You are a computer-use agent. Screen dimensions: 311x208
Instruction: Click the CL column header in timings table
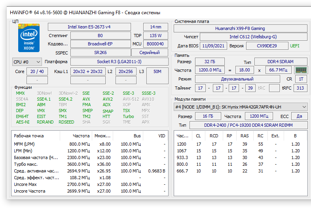tap(198, 136)
